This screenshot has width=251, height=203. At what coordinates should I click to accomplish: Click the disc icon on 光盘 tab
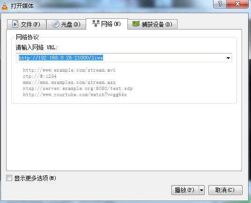coord(56,24)
